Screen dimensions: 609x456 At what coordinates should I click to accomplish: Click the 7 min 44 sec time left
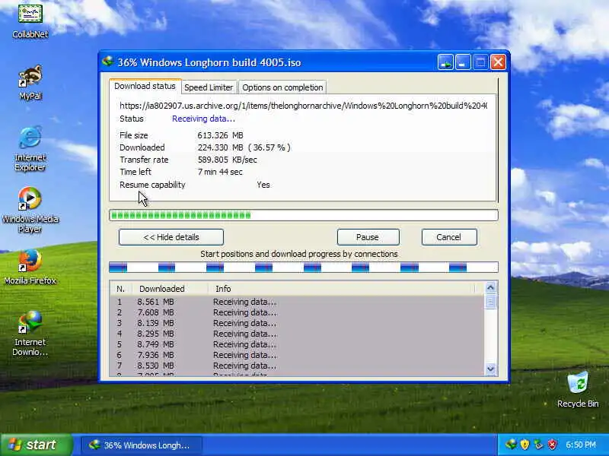[220, 172]
